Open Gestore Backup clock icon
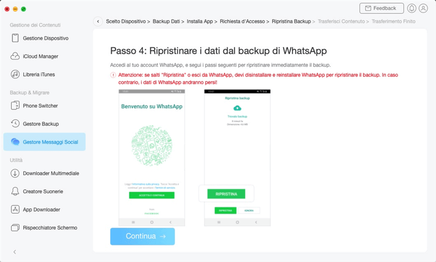 point(15,124)
